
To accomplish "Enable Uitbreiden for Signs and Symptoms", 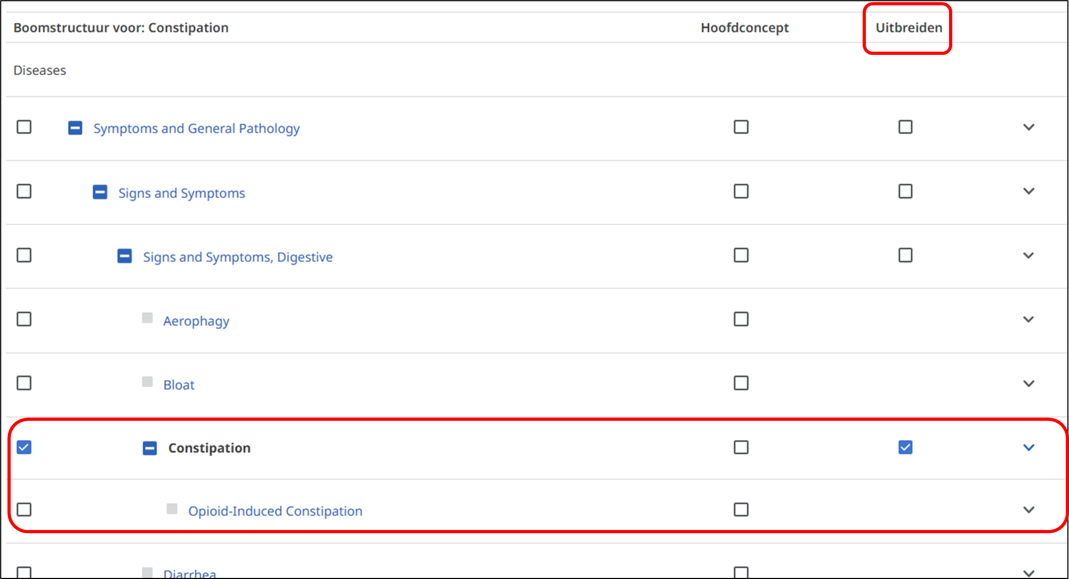I will click(905, 191).
